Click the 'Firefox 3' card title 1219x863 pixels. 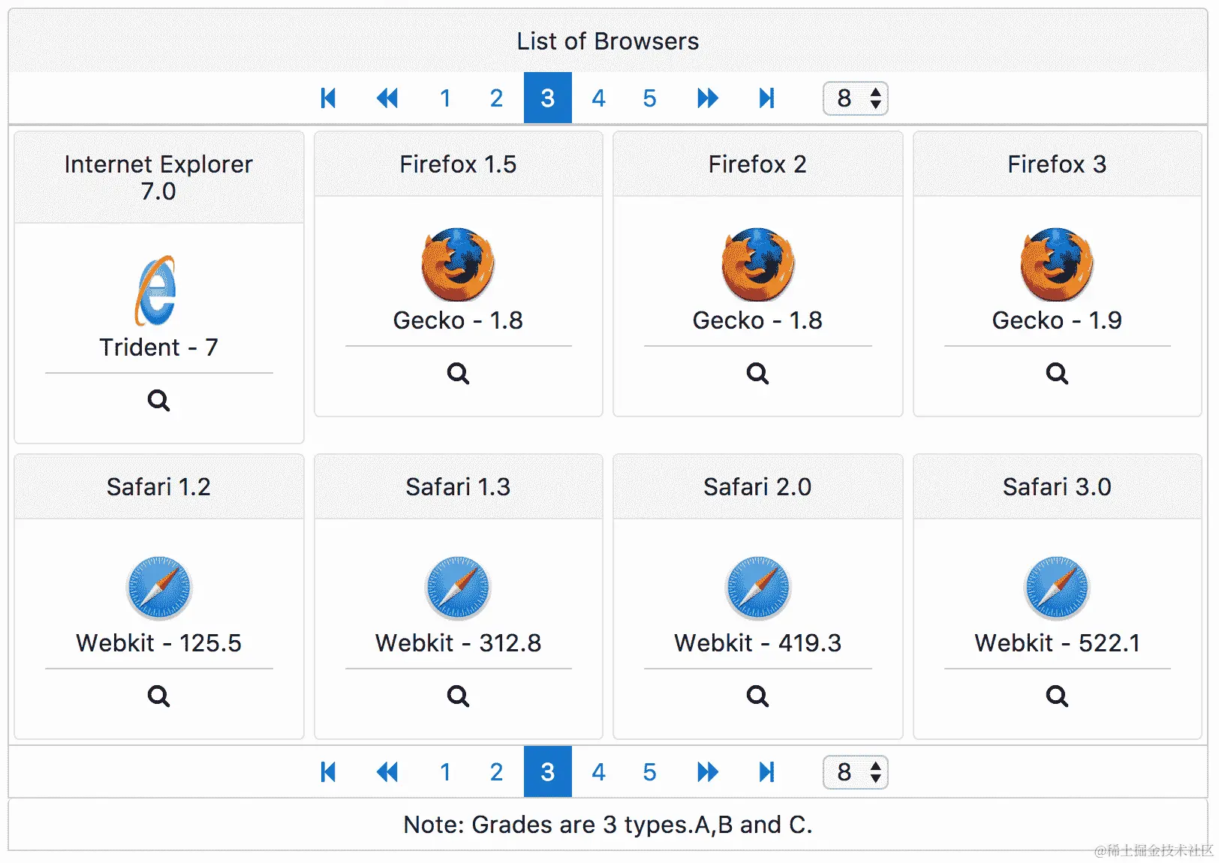coord(1057,164)
